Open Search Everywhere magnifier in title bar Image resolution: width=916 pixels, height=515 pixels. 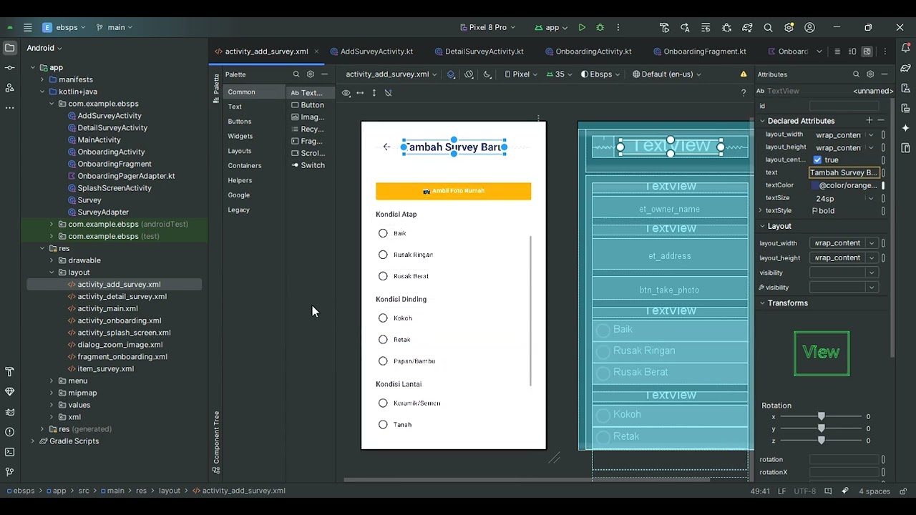click(x=768, y=27)
